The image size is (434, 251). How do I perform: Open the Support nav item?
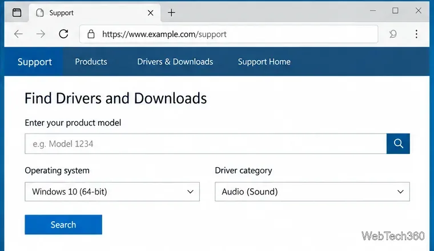[x=35, y=62]
